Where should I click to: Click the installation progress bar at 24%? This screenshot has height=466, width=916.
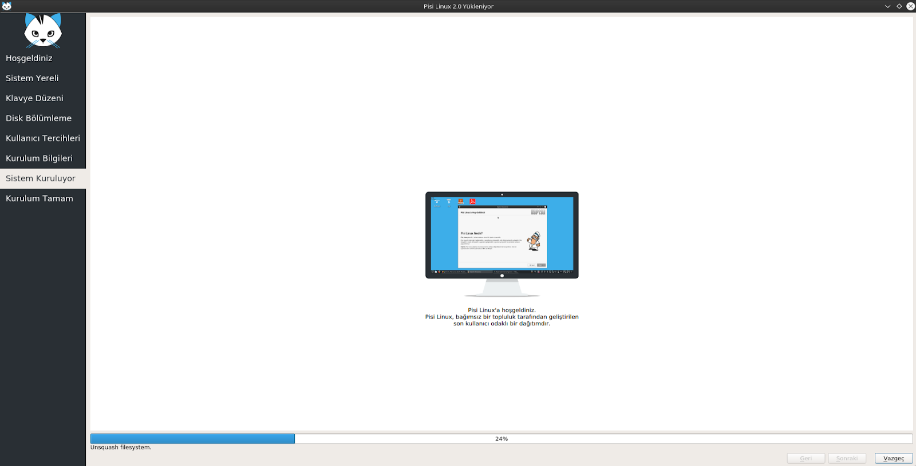point(502,439)
